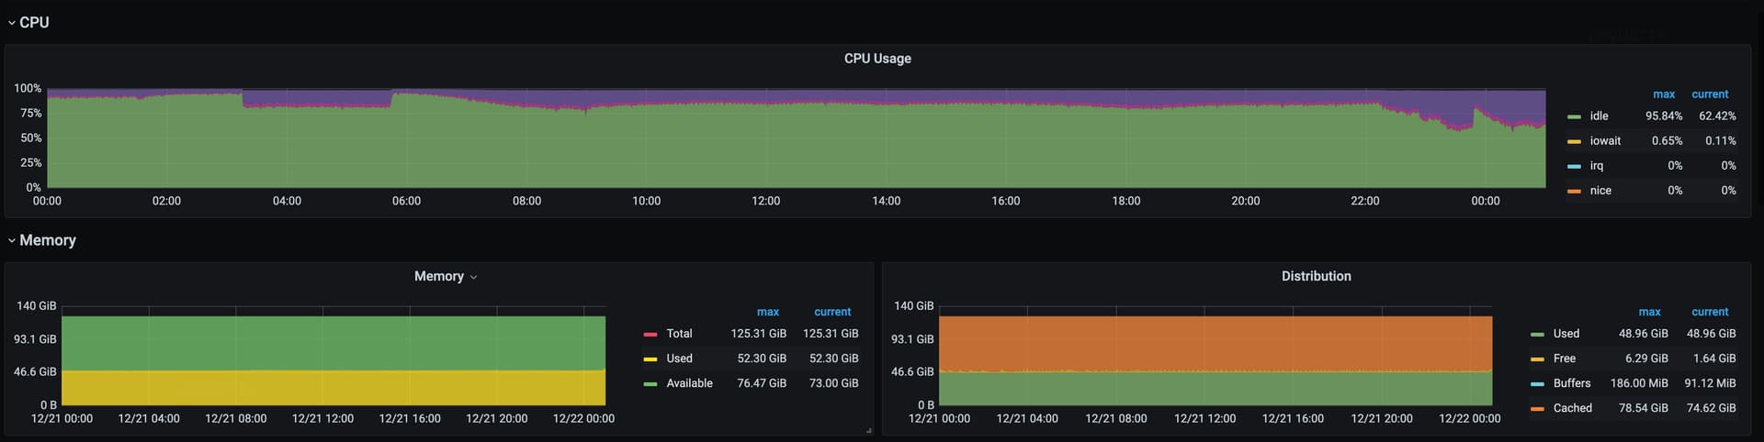Click the Memory panel resize handle
Image resolution: width=1764 pixels, height=442 pixels.
pyautogui.click(x=868, y=430)
